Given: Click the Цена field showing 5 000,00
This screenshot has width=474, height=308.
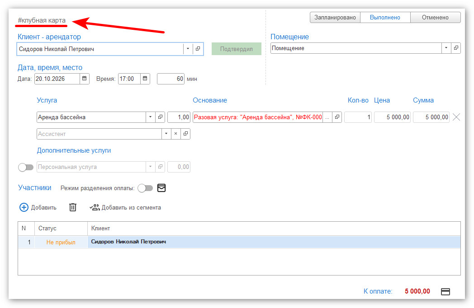Looking at the screenshot, I should click(392, 117).
